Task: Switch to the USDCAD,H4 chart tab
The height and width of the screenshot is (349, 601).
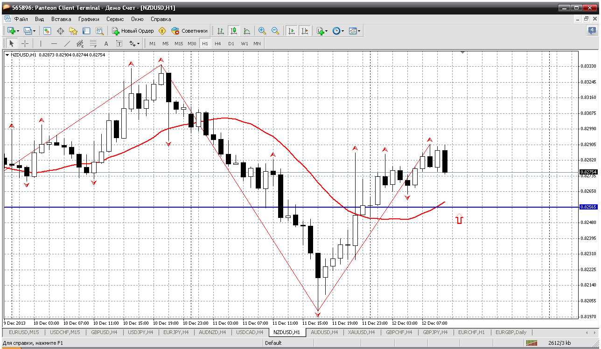Action: point(250,332)
